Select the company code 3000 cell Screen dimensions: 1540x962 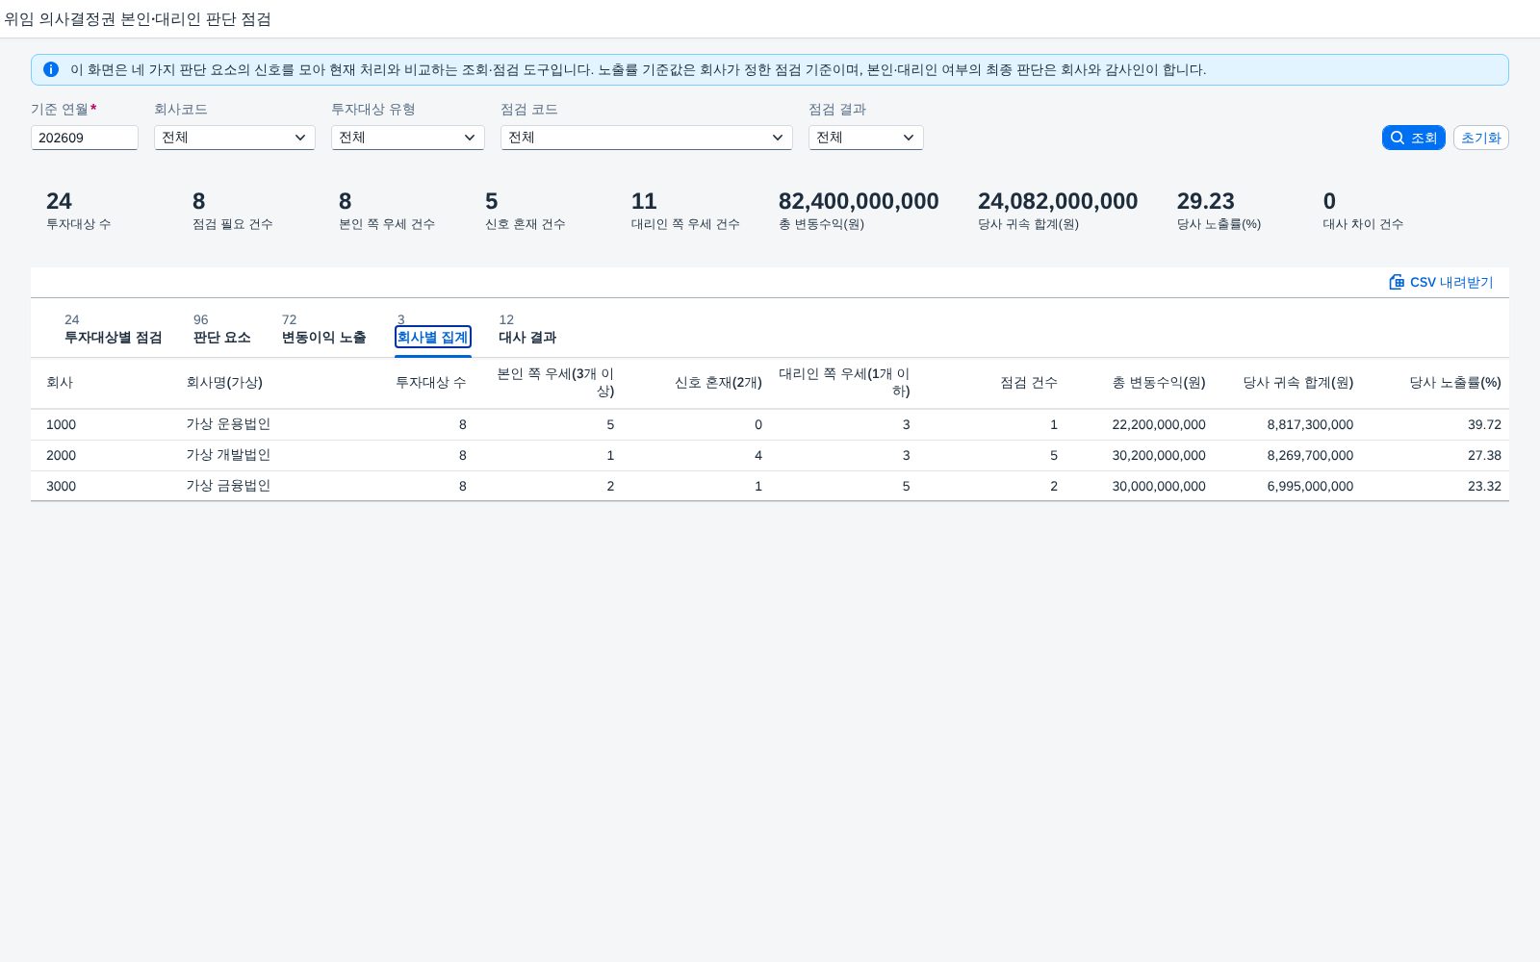(61, 486)
